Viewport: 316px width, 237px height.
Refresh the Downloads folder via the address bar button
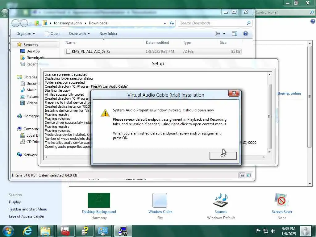coord(172,23)
